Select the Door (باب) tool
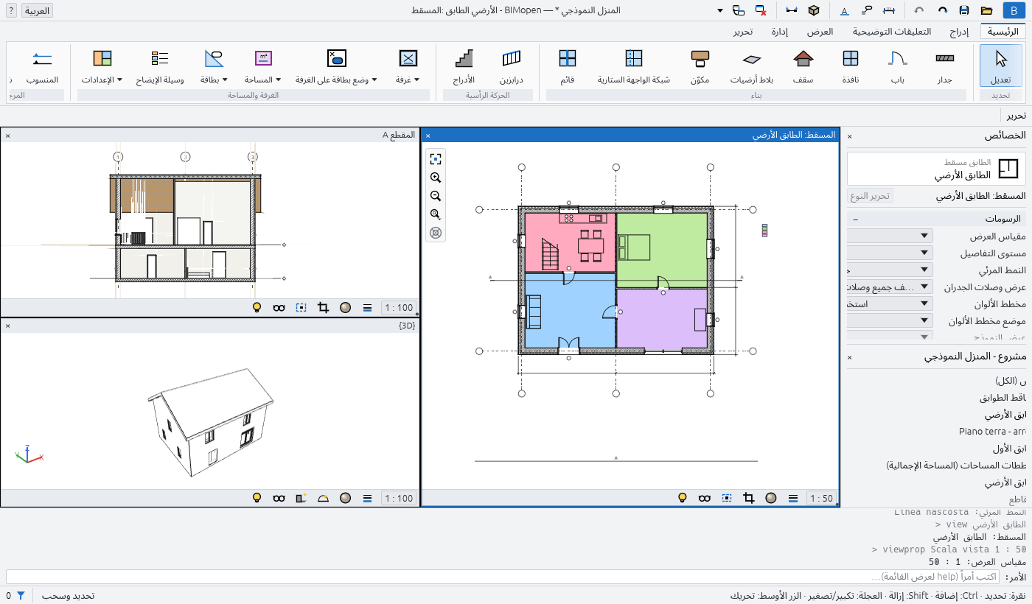1032x604 pixels. tap(897, 66)
